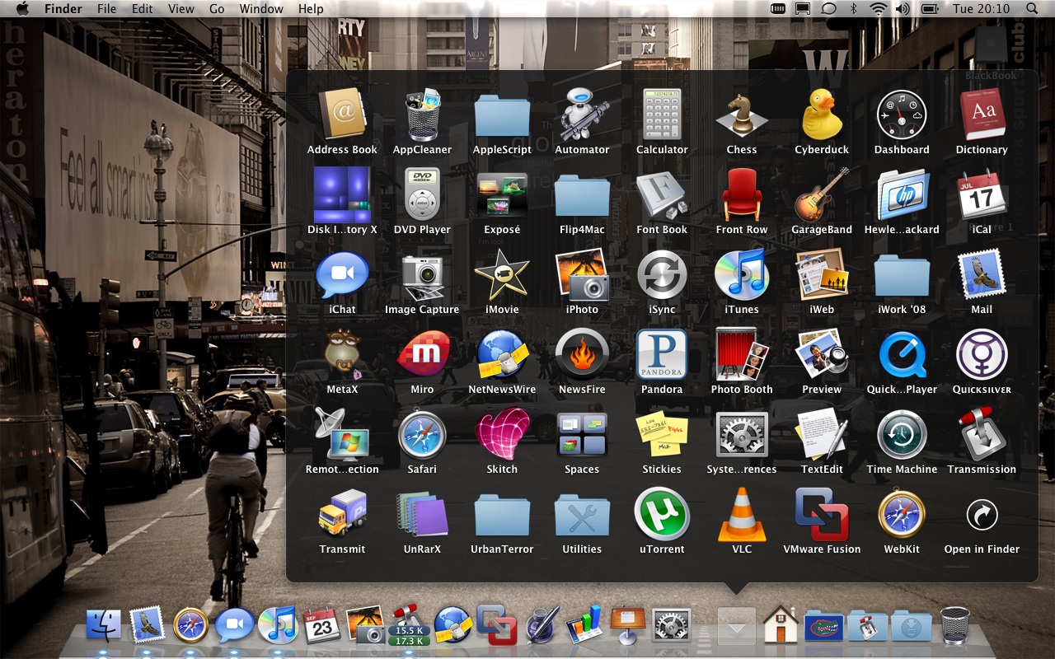Viewport: 1055px width, 659px height.
Task: Click the volume icon in menu bar
Action: coord(903,9)
